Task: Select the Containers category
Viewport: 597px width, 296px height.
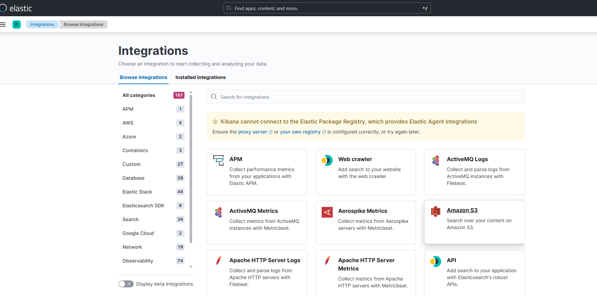Action: [153, 150]
